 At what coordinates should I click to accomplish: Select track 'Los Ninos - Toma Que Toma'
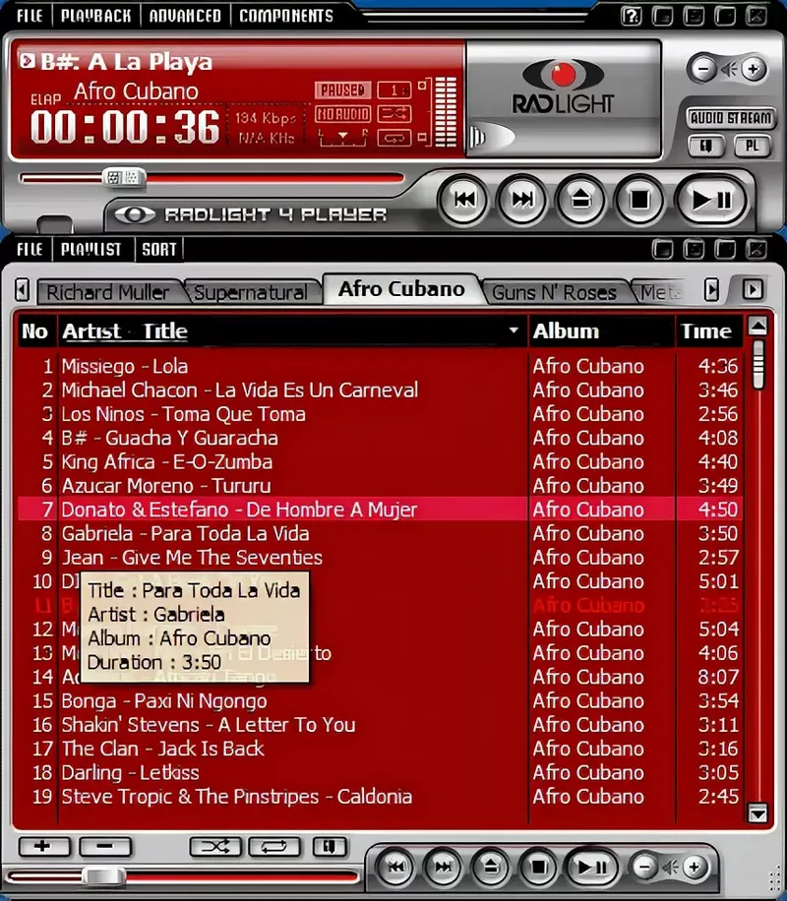[x=380, y=414]
